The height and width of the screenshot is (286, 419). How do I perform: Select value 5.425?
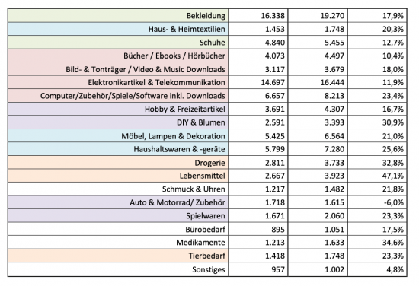pos(275,136)
